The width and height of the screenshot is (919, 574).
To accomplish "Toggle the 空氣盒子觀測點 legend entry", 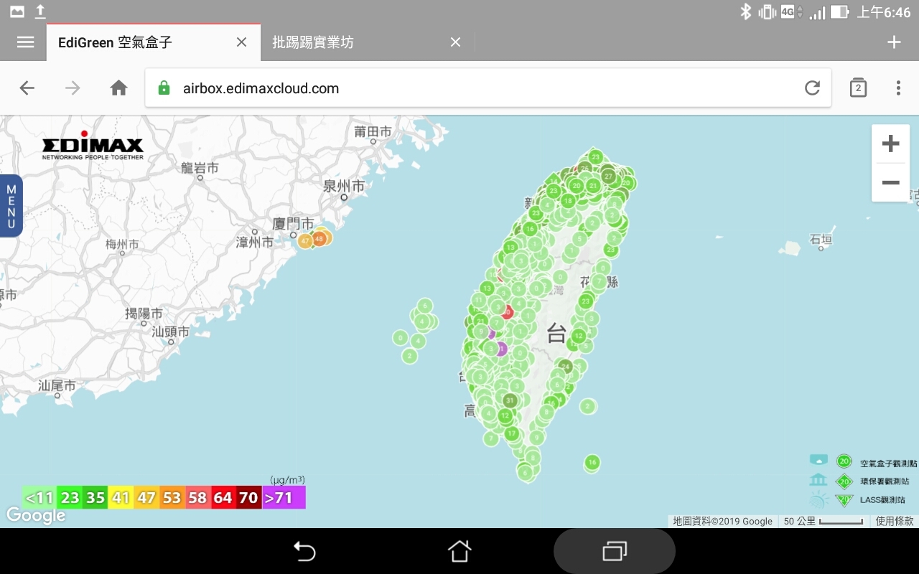I will point(888,464).
